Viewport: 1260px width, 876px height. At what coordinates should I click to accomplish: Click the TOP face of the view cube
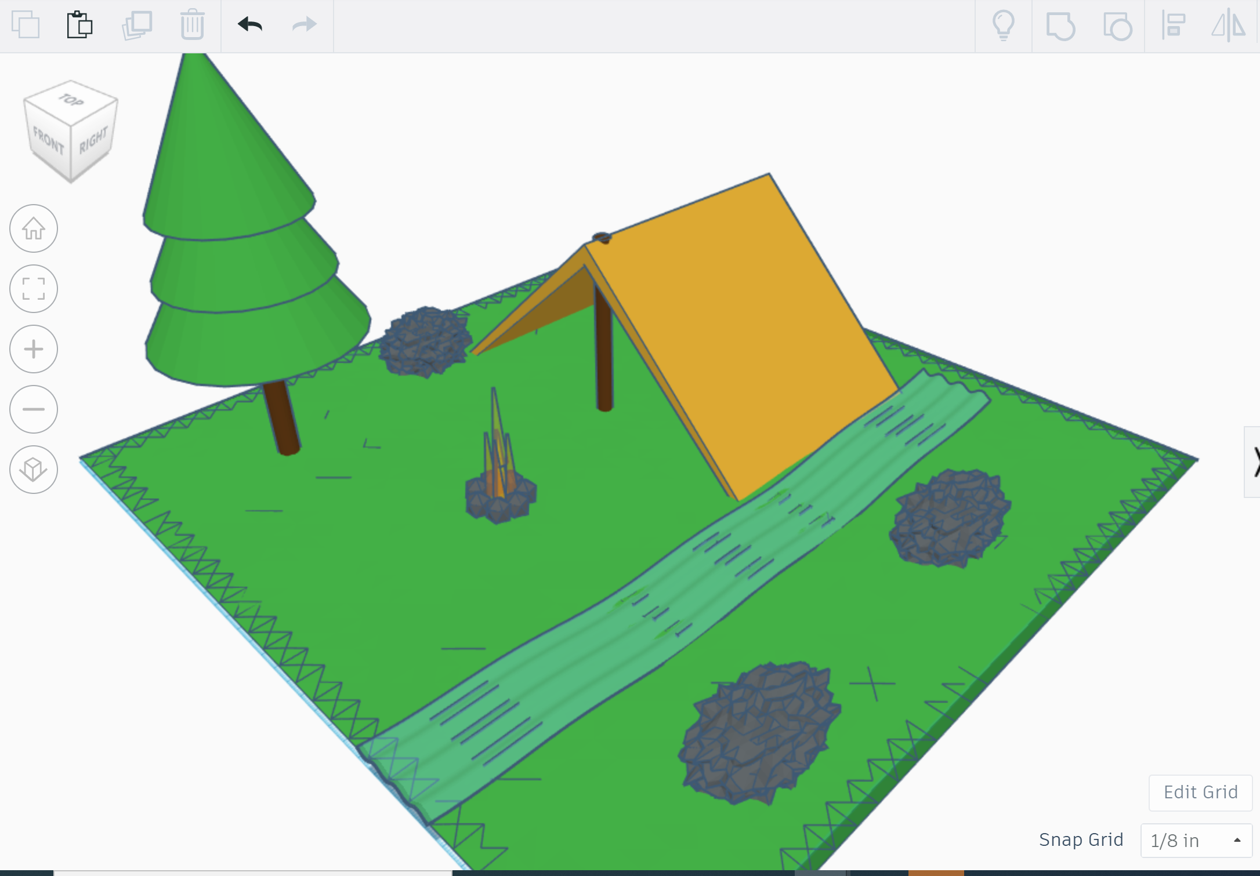pos(71,102)
